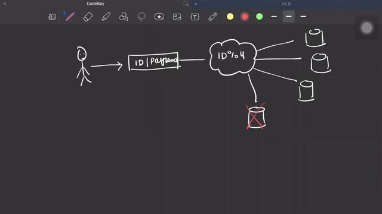
Task: Select the Text box tool
Action: (x=195, y=17)
